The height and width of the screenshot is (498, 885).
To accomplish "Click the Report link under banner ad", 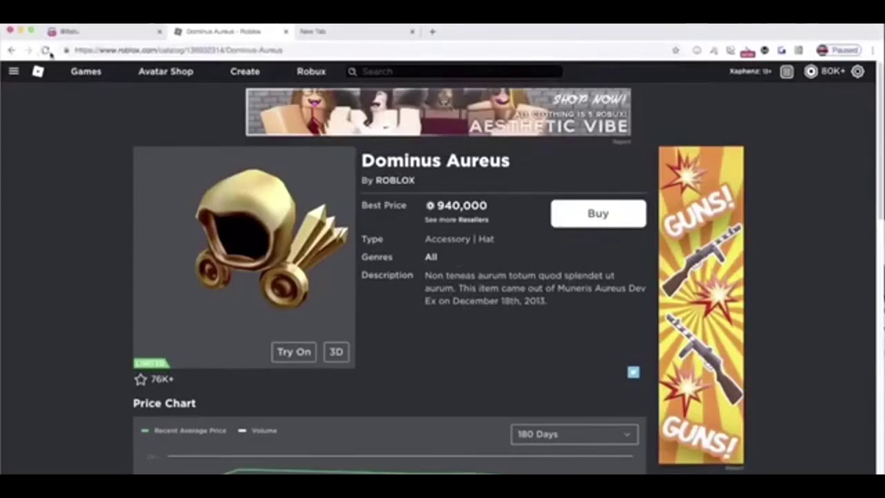I will click(622, 142).
